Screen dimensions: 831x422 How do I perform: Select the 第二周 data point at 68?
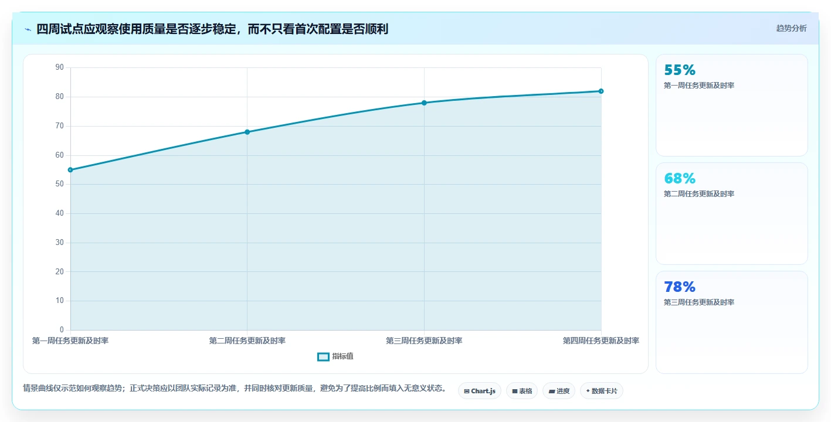tap(247, 132)
